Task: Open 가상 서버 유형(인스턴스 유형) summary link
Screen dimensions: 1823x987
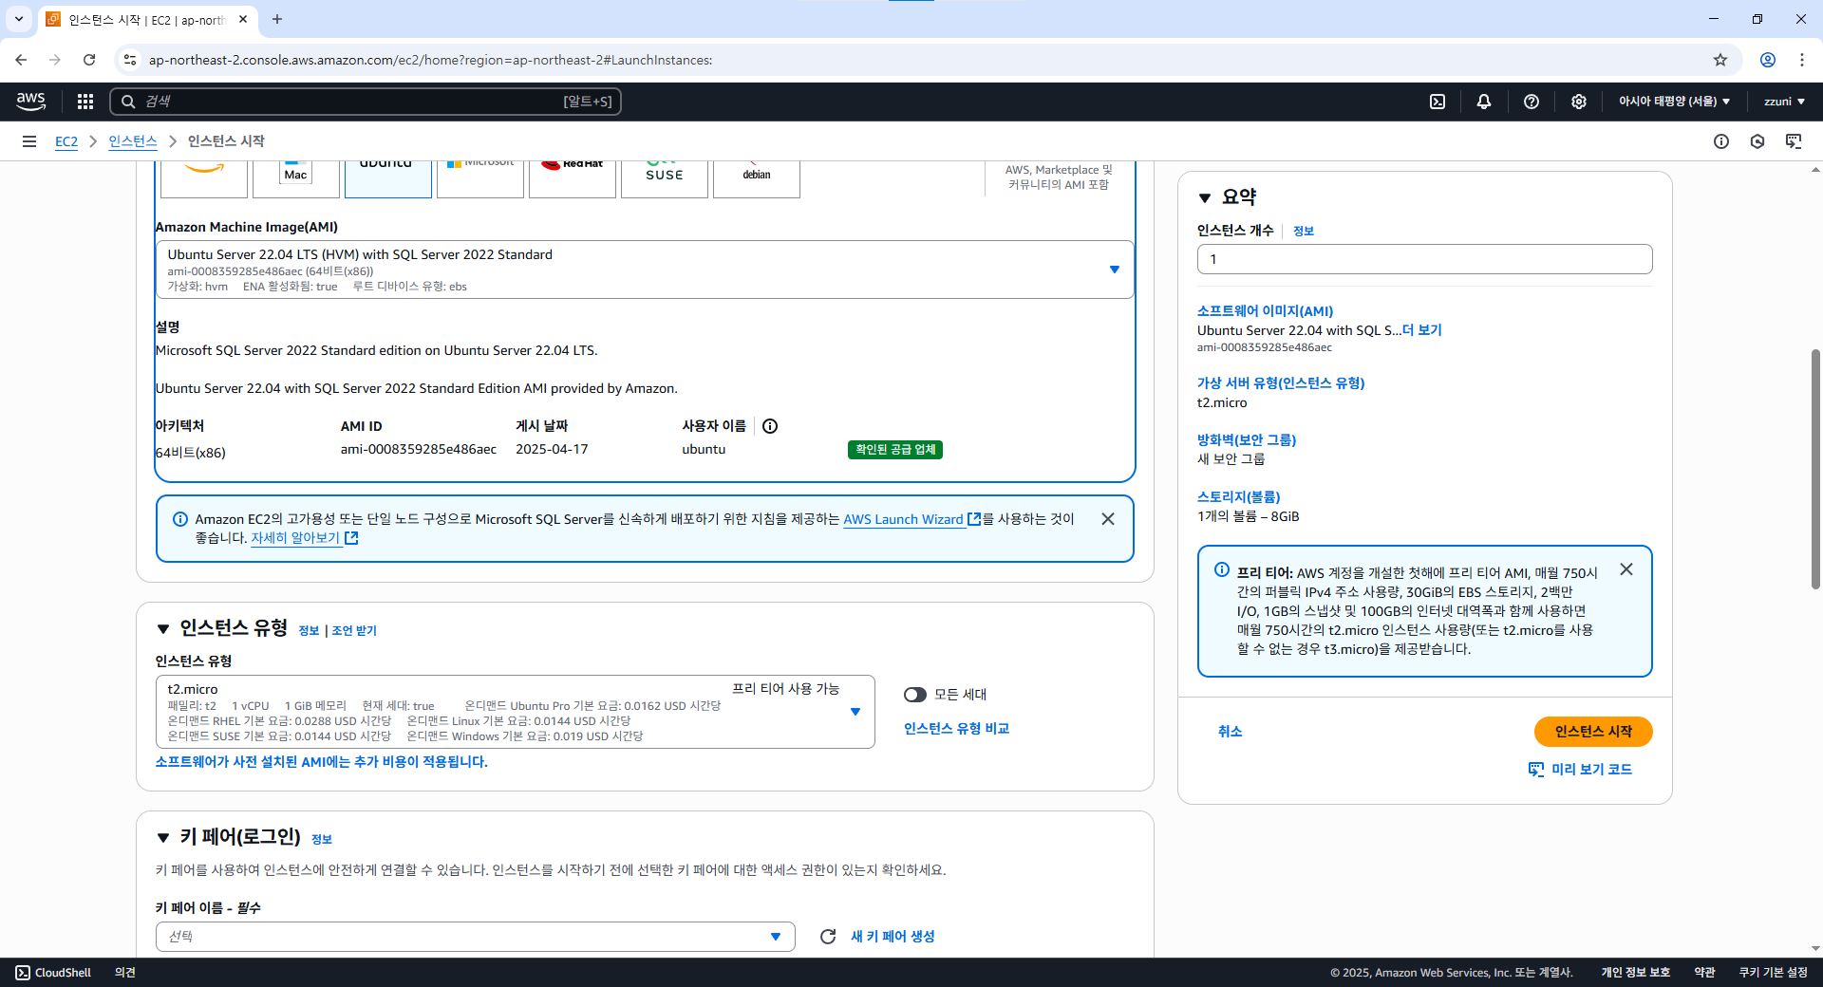Action: (1281, 383)
